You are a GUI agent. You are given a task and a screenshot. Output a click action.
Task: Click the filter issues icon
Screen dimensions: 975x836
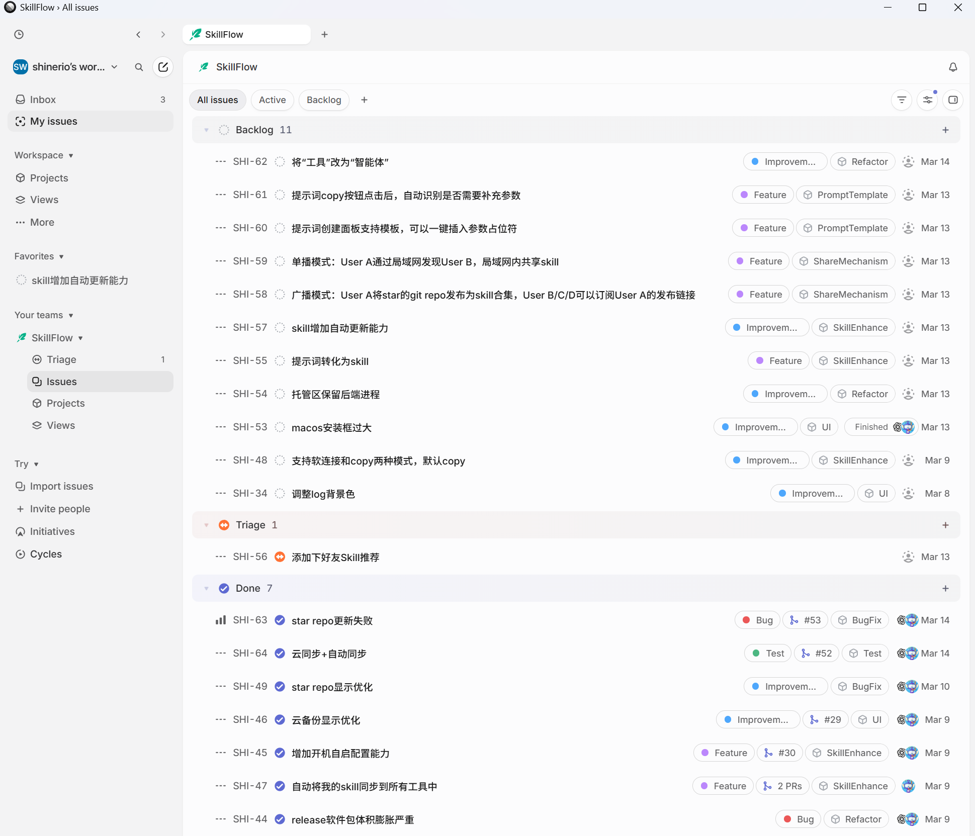coord(902,100)
